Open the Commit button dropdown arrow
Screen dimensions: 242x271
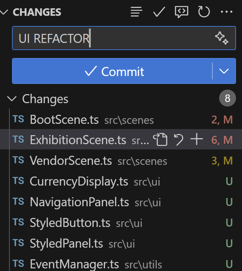(x=224, y=71)
